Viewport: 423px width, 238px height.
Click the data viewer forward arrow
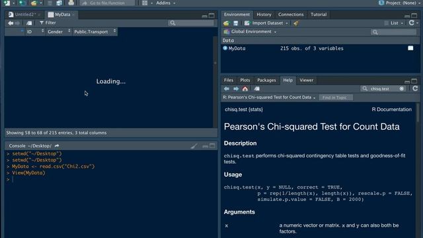(x=18, y=23)
